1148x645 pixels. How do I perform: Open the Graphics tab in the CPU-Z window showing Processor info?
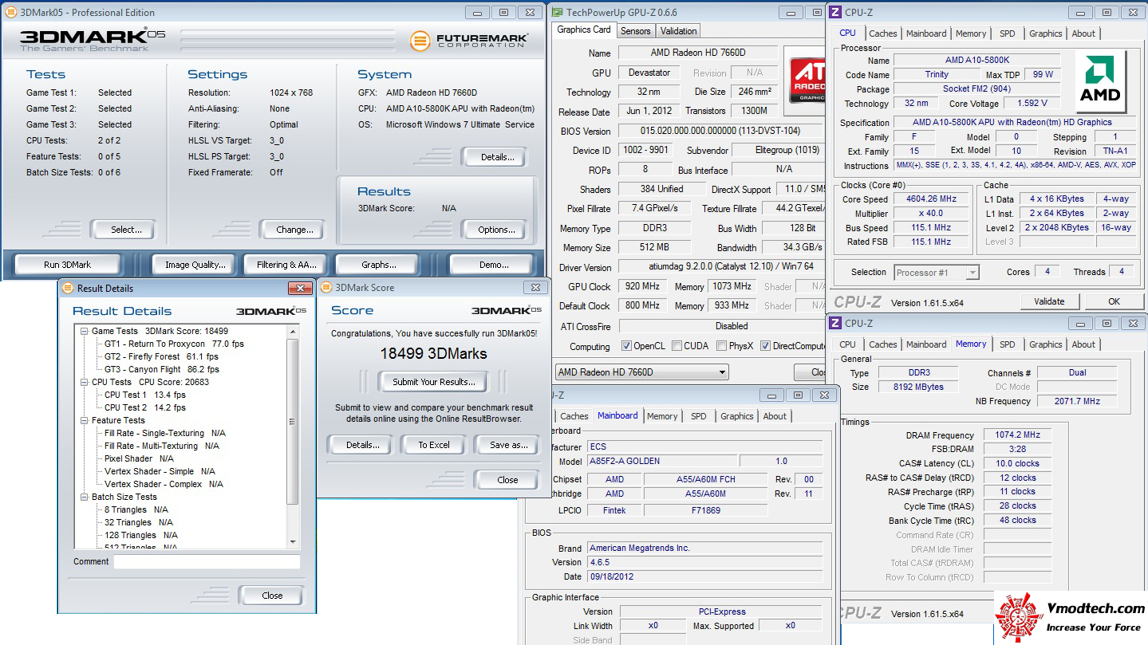click(1046, 33)
